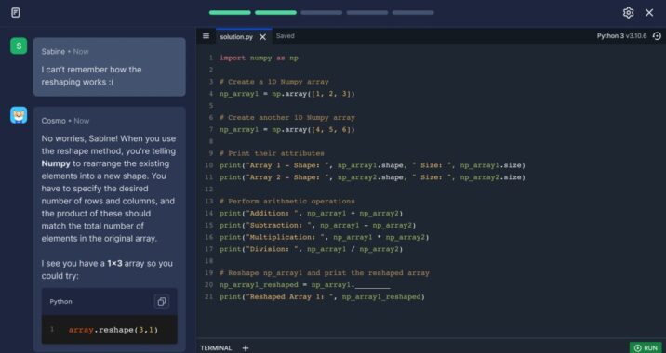666x353 pixels.
Task: Add a new terminal with plus icon
Action: pos(245,348)
